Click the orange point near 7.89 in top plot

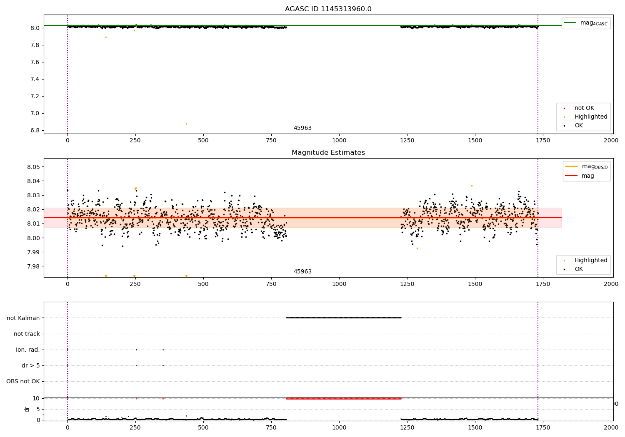tap(106, 37)
